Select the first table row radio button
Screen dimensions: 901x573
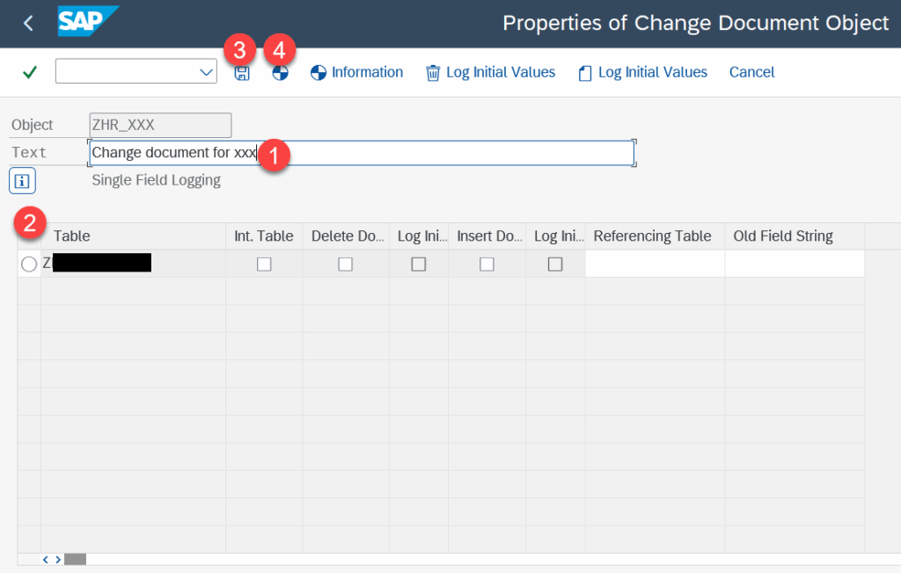[29, 264]
